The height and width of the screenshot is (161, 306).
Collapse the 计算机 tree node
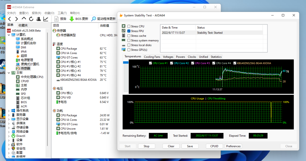9,35
